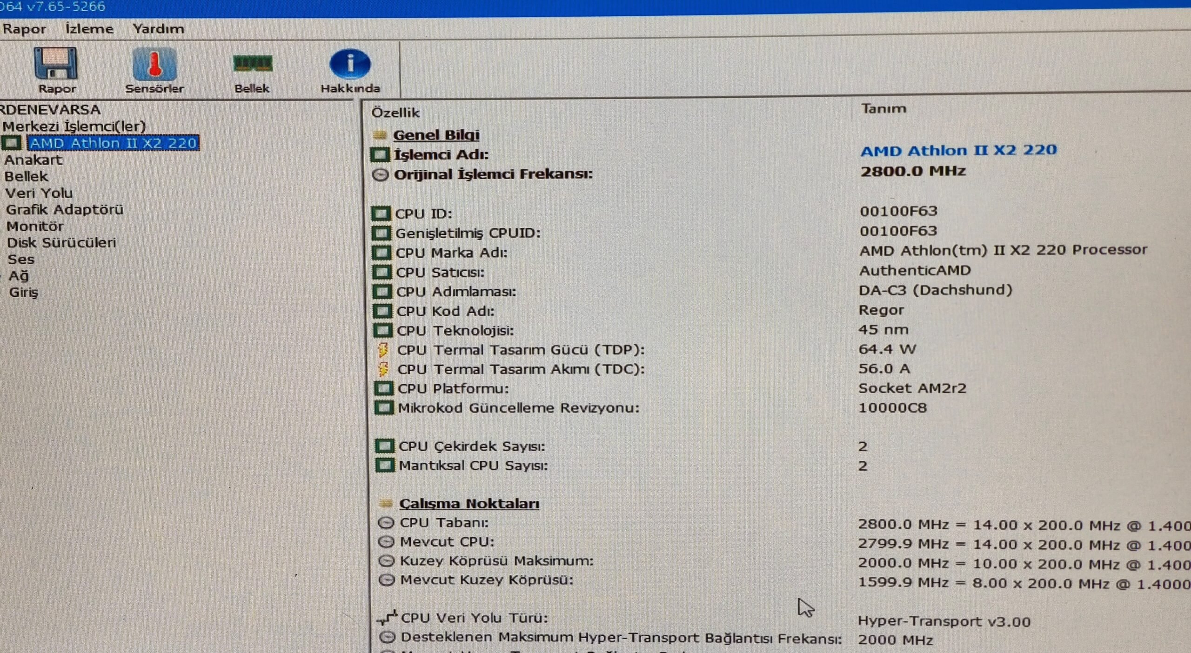Open the Sensörler thermometer toolbar icon

coord(154,64)
